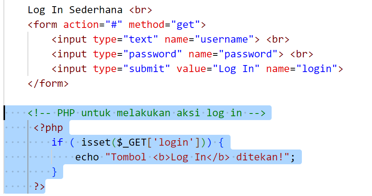Click the $_GET variable

pos(132,143)
